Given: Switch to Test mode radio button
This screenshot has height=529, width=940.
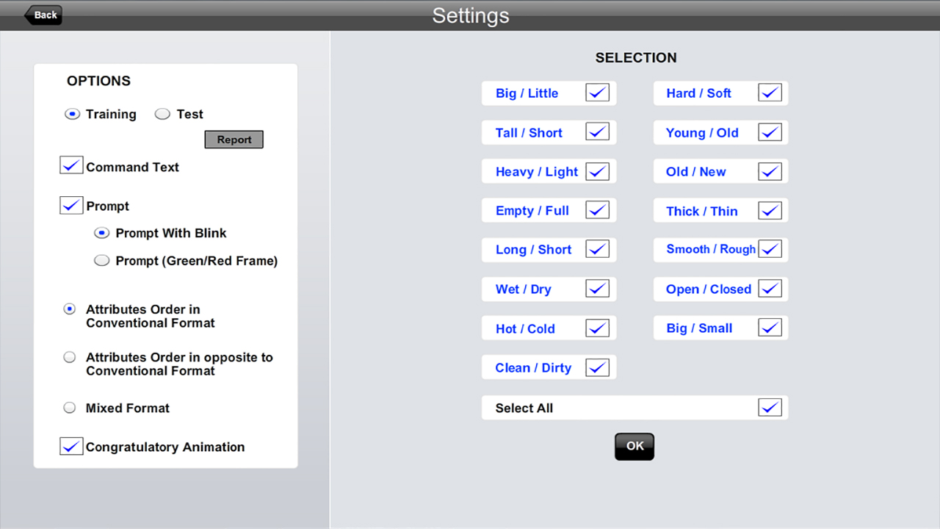Looking at the screenshot, I should 162,115.
